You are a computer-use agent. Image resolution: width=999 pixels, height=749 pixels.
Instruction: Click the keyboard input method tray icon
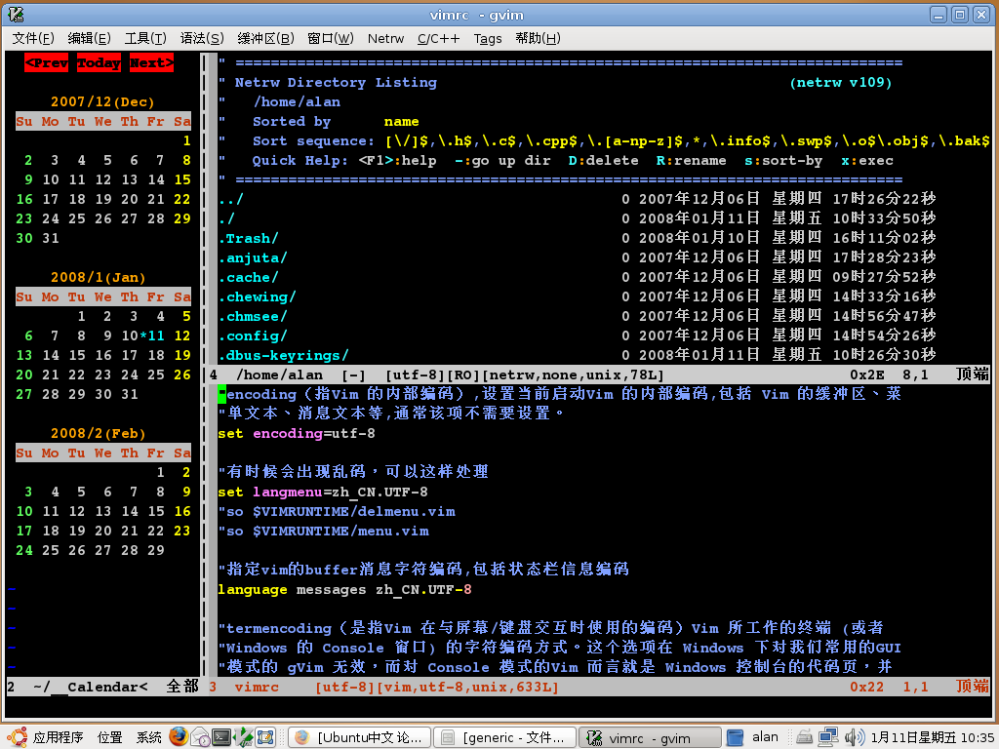(804, 737)
